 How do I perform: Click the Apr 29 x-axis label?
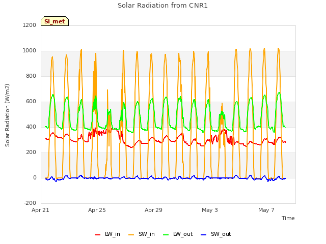[153, 210]
